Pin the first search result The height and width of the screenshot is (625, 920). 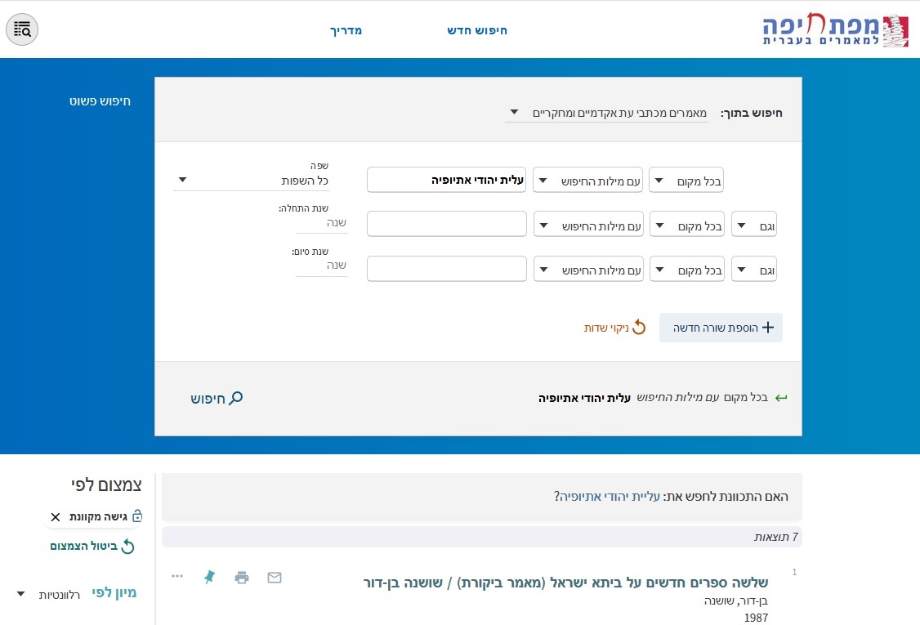point(209,578)
